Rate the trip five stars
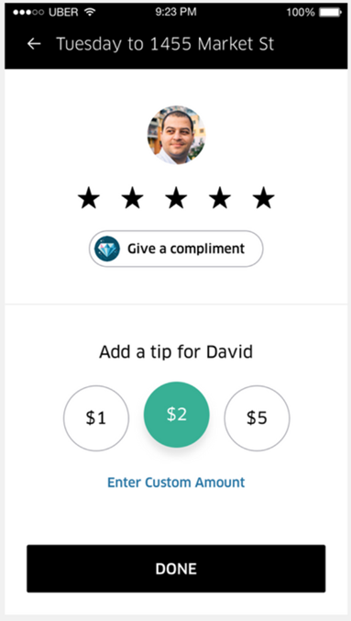 (264, 198)
